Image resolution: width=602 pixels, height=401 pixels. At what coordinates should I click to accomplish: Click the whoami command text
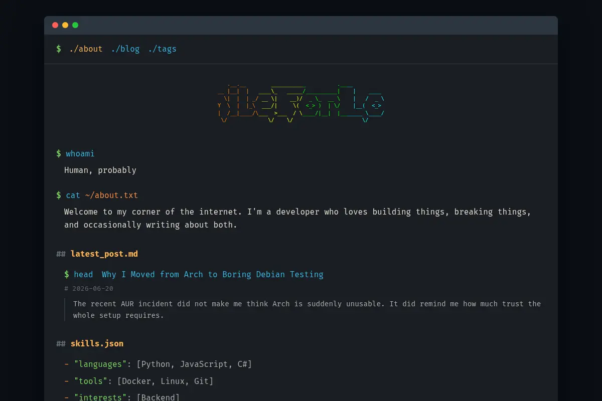[80, 153]
